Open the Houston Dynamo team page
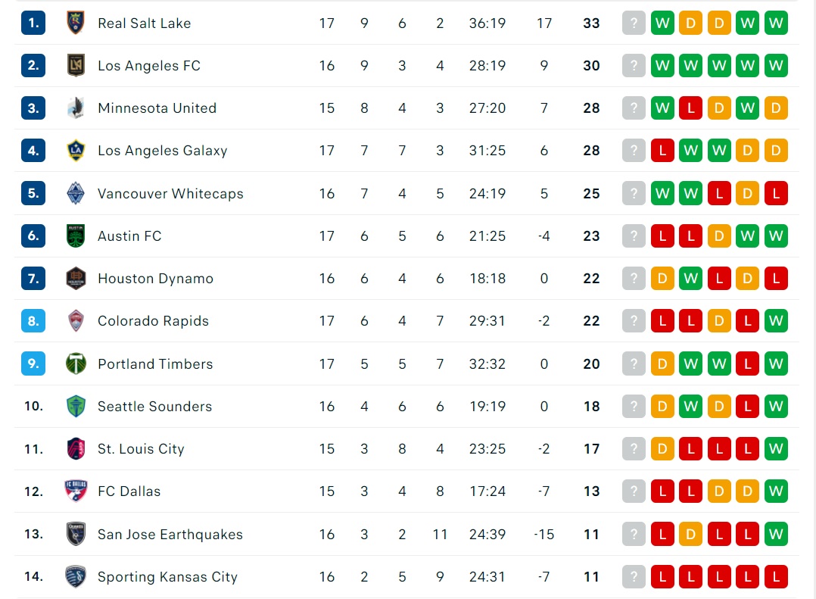 (156, 279)
